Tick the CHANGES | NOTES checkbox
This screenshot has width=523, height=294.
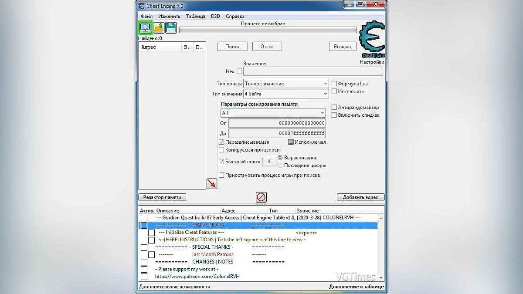tap(144, 262)
